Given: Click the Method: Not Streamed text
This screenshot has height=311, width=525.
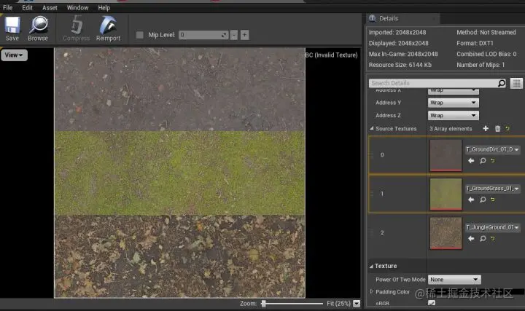Looking at the screenshot, I should (x=486, y=33).
